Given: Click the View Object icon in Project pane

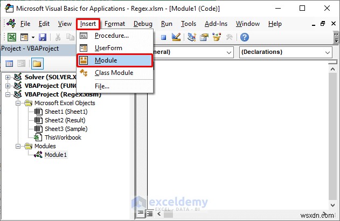Looking at the screenshot, I should [x=21, y=64].
